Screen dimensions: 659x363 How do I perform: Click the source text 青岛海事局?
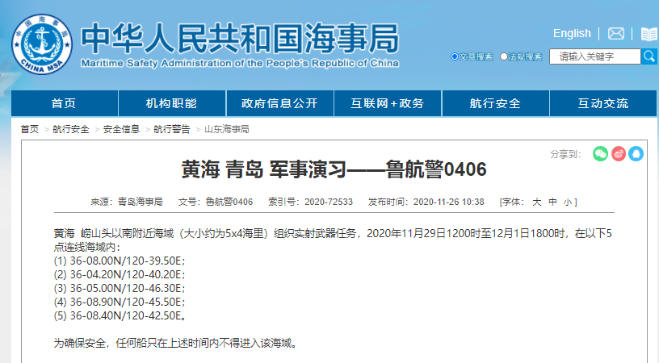pos(141,202)
